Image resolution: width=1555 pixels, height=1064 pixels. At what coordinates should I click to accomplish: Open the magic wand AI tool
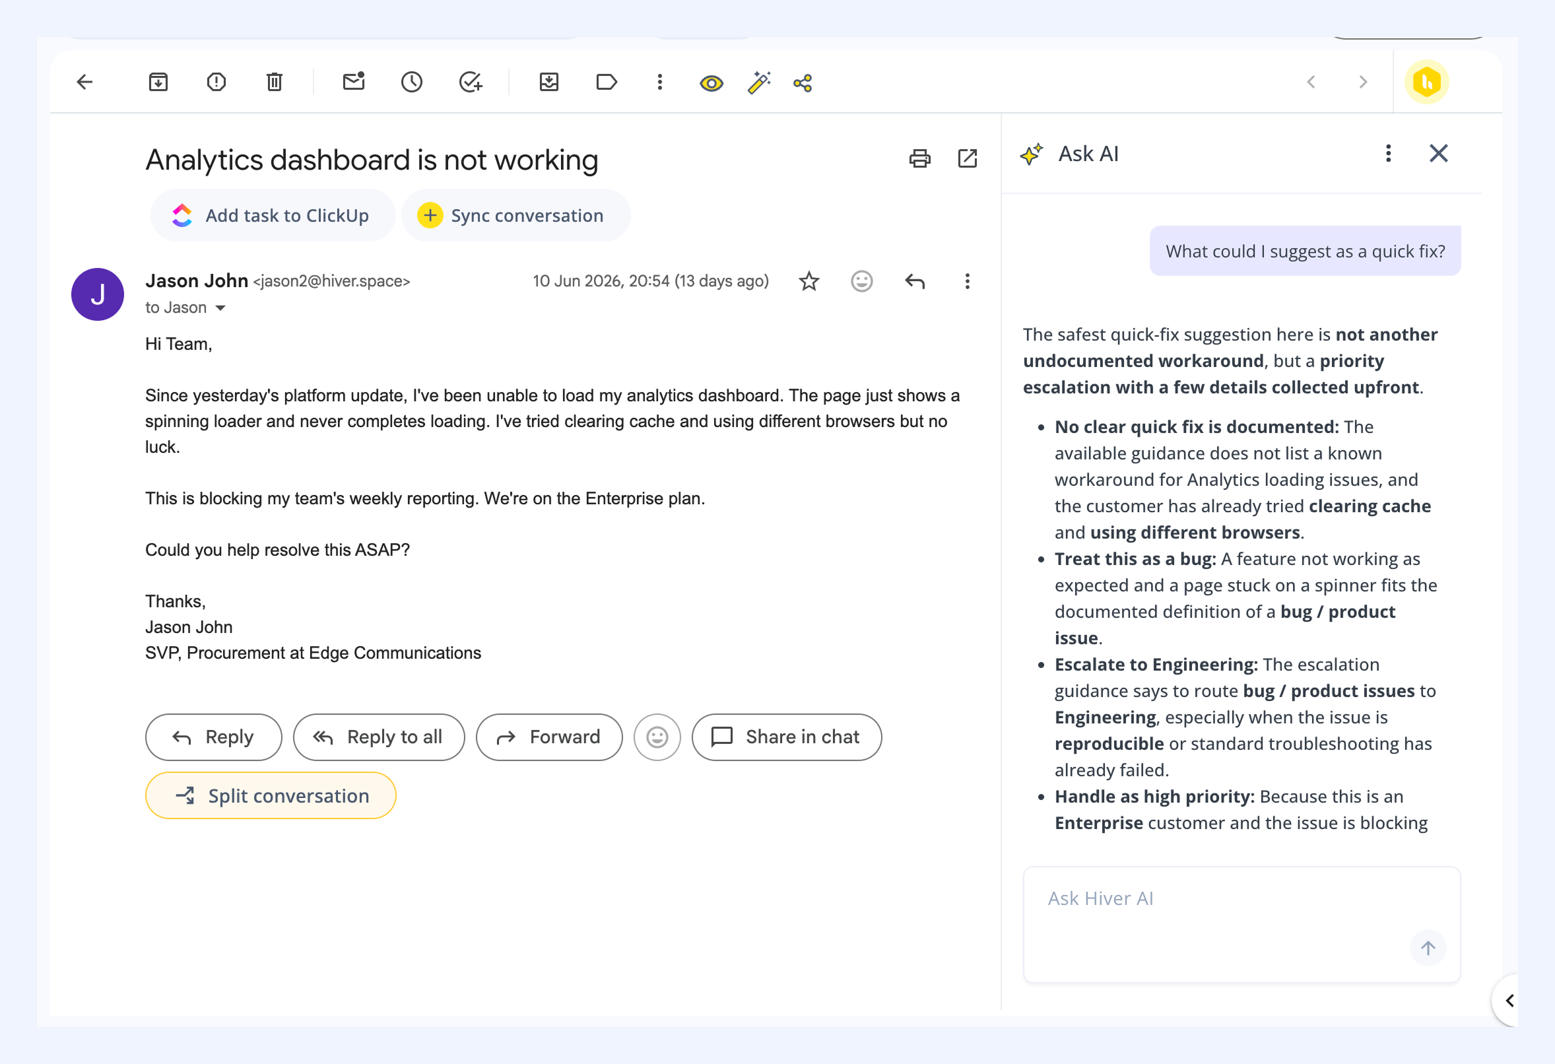pyautogui.click(x=759, y=83)
